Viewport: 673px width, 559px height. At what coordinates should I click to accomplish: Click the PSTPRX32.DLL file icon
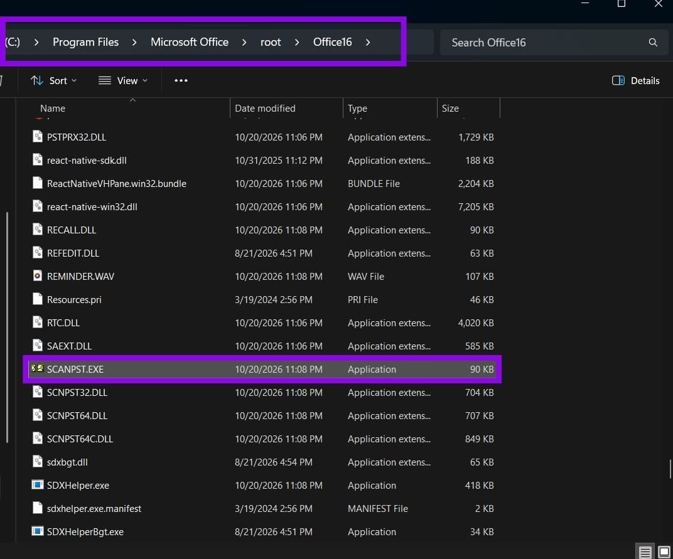(37, 136)
